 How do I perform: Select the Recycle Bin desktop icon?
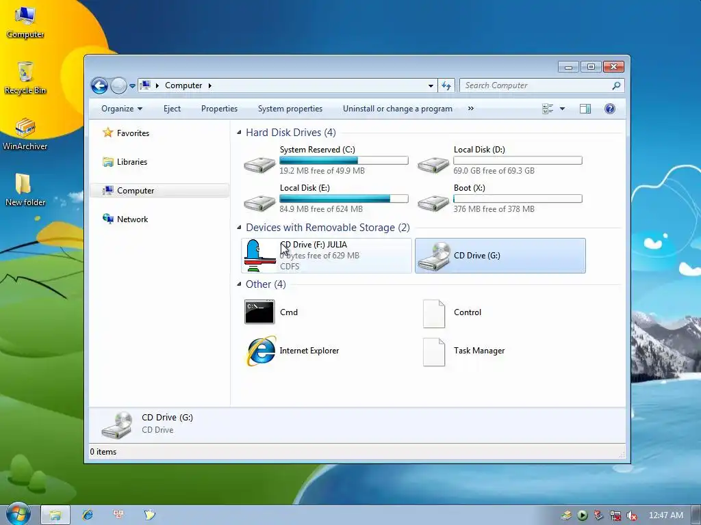[25, 78]
